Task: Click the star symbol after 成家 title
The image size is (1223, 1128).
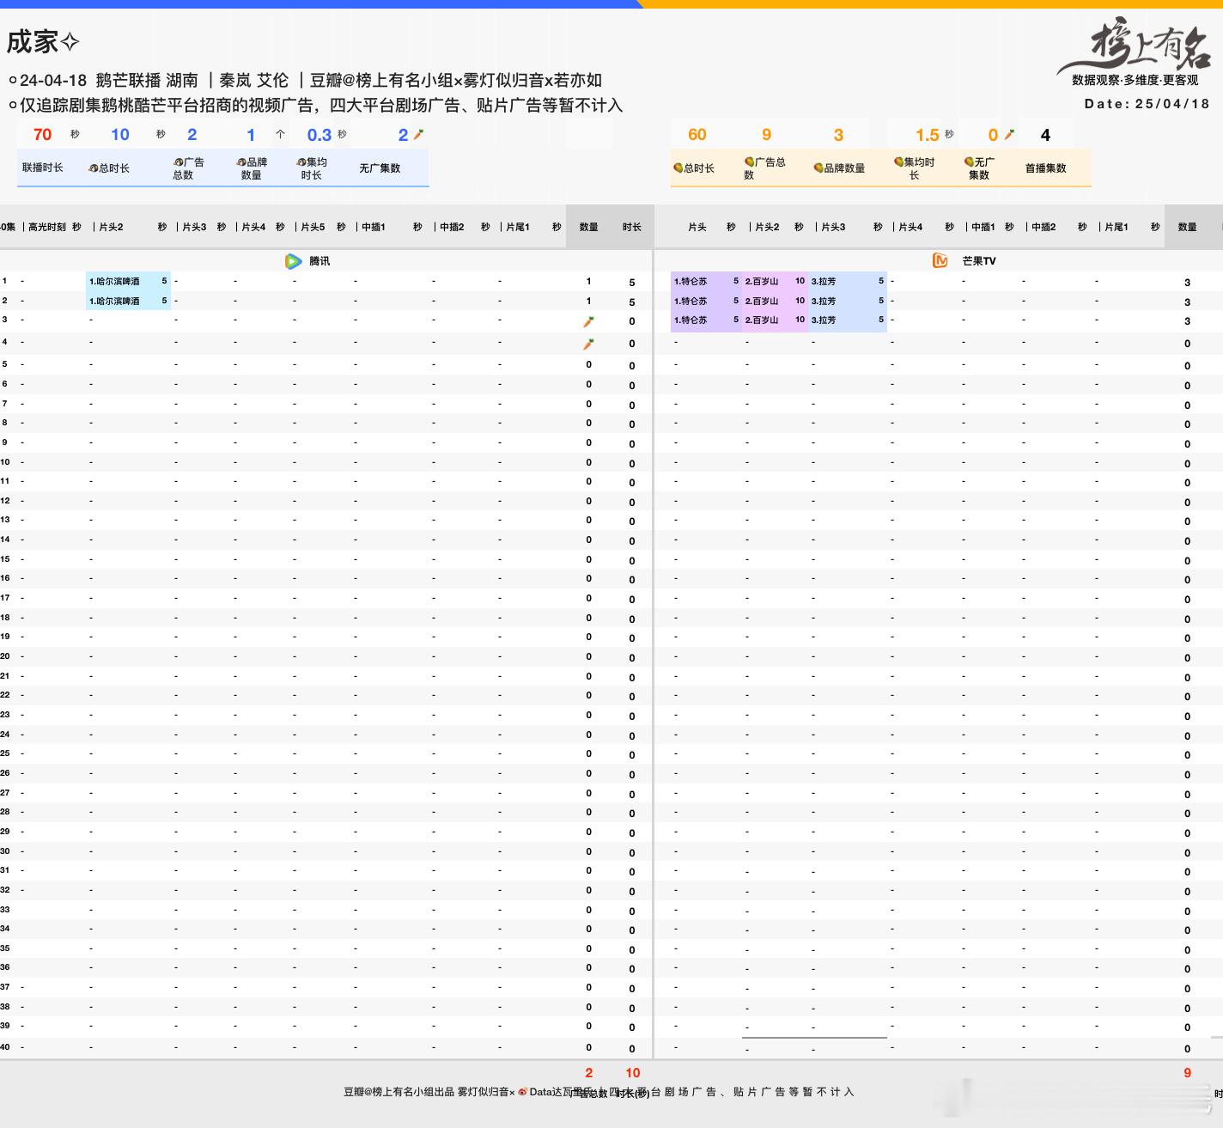Action: click(70, 41)
